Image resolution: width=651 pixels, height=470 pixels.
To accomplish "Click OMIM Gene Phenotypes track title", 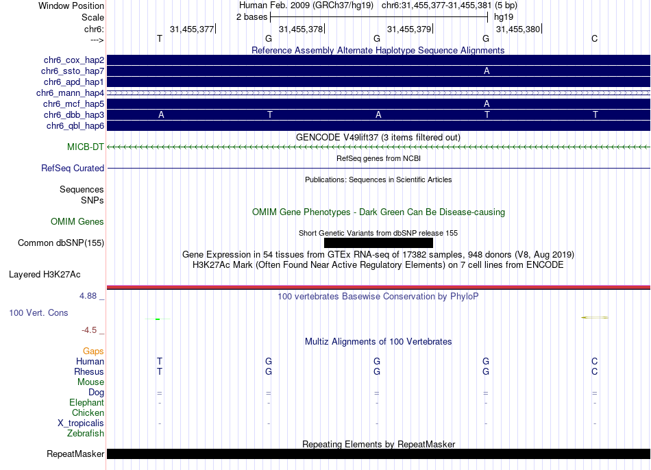I will [378, 212].
